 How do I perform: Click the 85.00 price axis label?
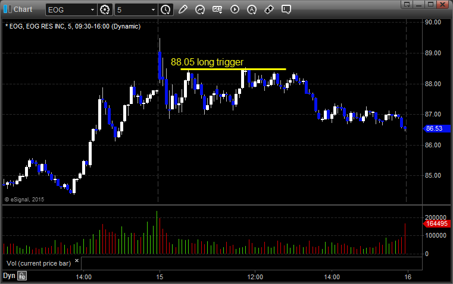(433, 175)
